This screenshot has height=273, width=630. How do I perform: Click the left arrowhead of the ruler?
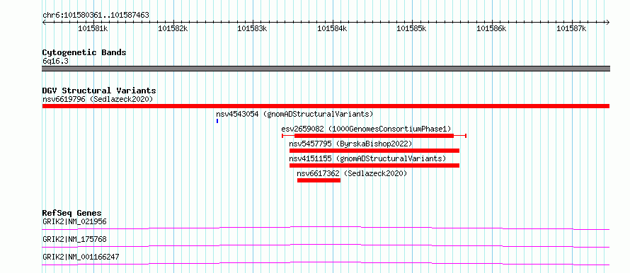pyautogui.click(x=44, y=23)
